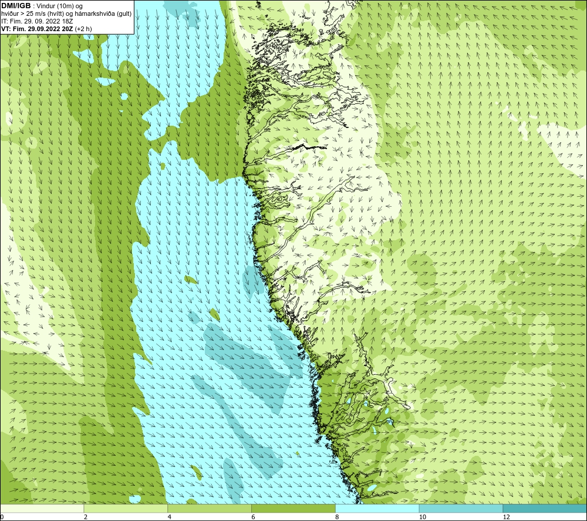Click the "hviður > 25 m/s (hvítt)" legend line
Screen dimensions: 587x521
(x=66, y=14)
